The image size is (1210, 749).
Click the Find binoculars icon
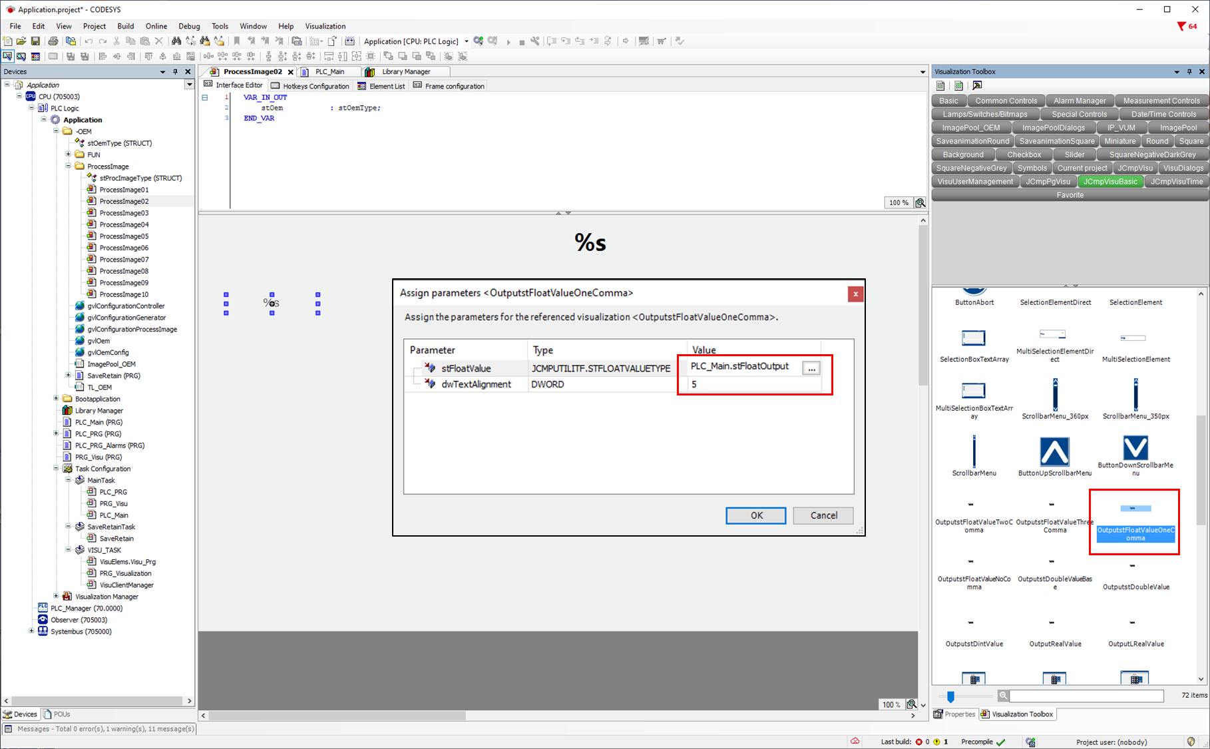(176, 41)
